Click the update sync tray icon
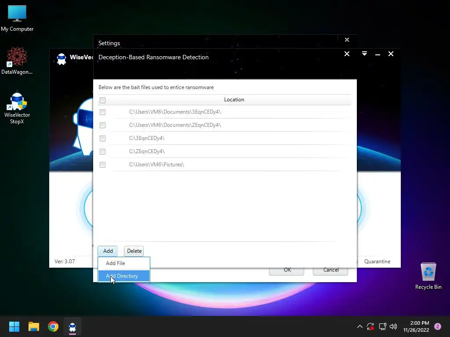 [370, 326]
